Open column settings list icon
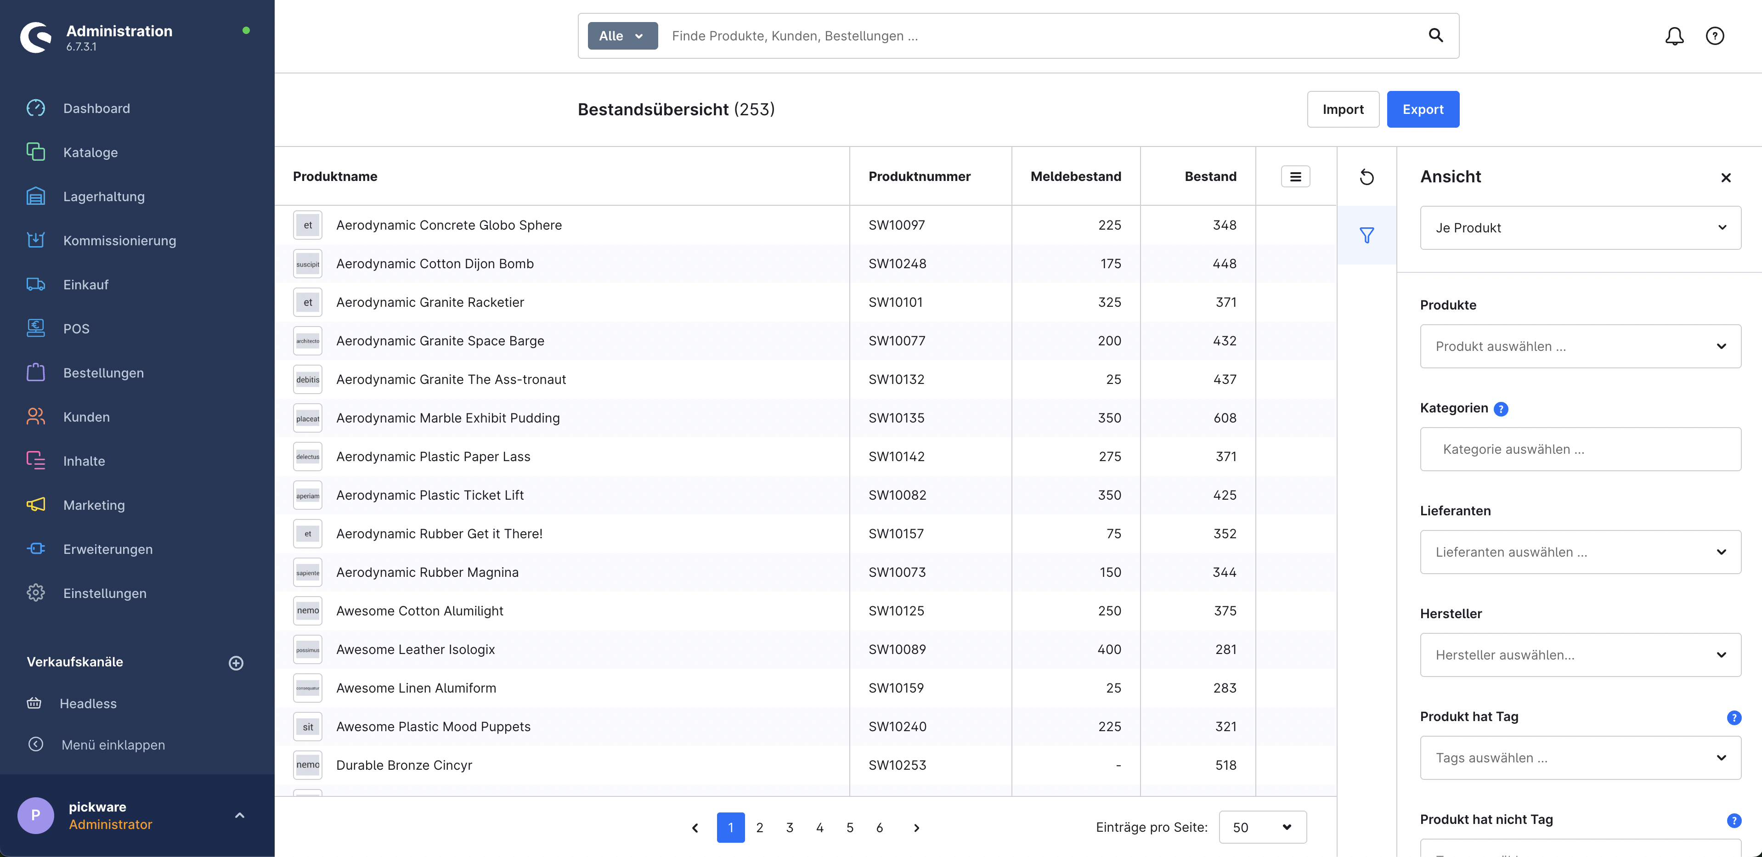 (x=1295, y=176)
